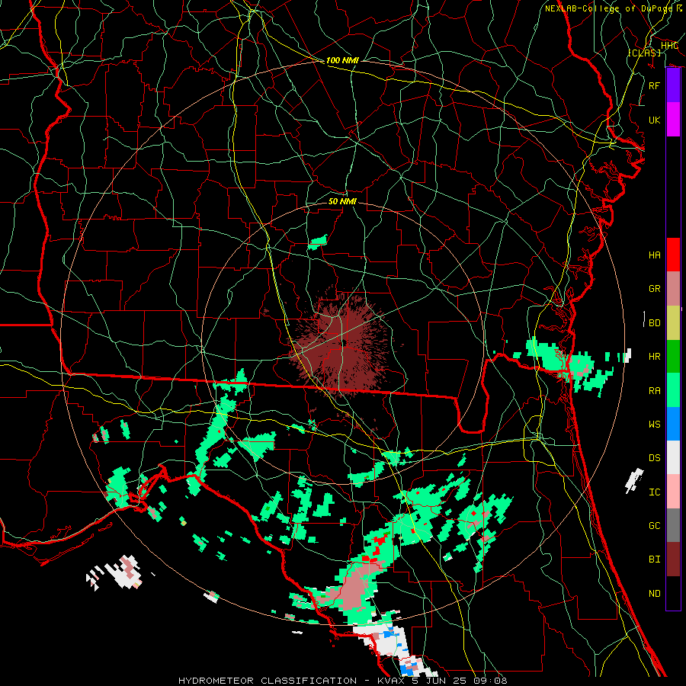Image resolution: width=686 pixels, height=686 pixels.
Task: Click the KVAX radar site center dot
Action: click(345, 342)
